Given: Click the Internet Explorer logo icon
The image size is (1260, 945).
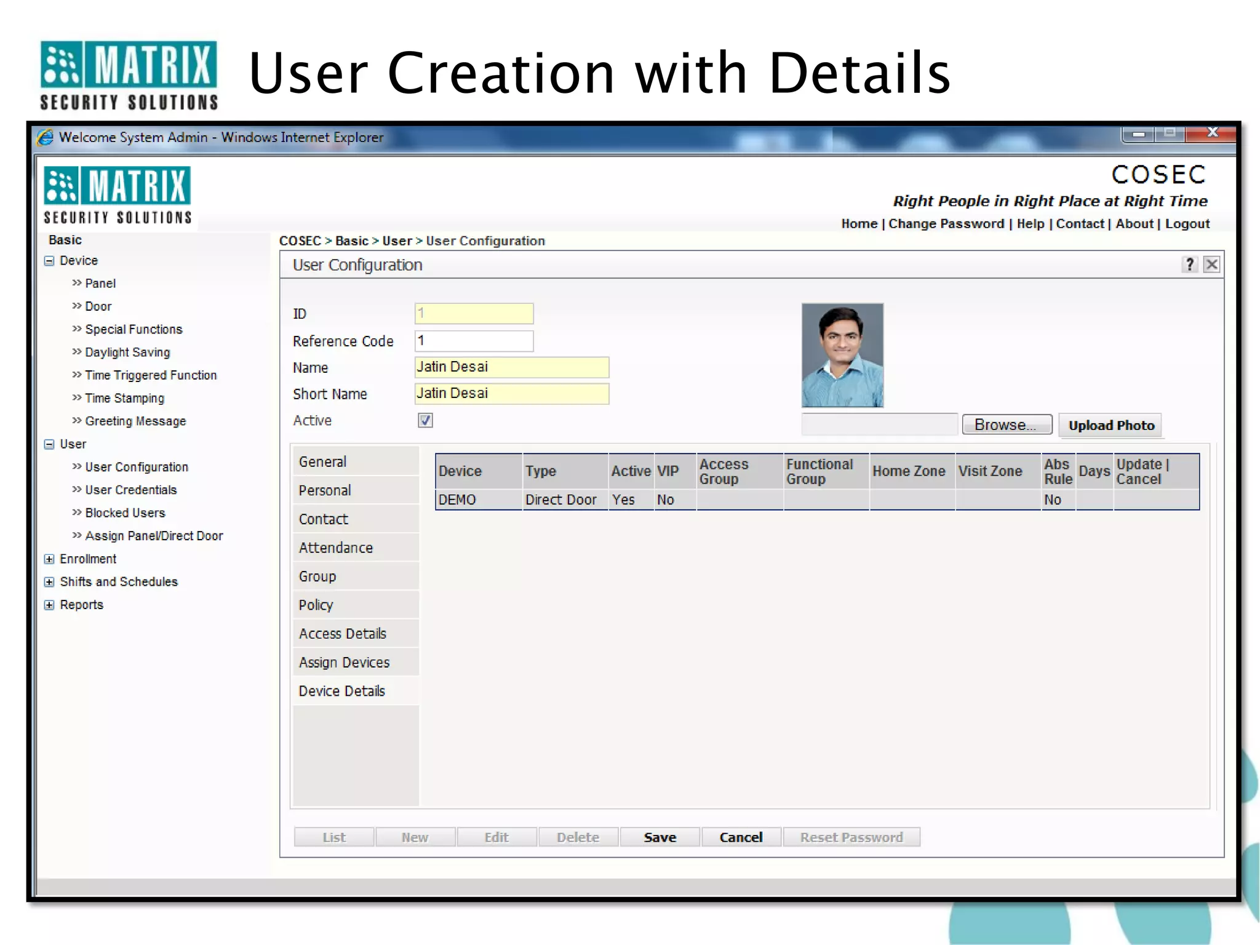Looking at the screenshot, I should [46, 137].
